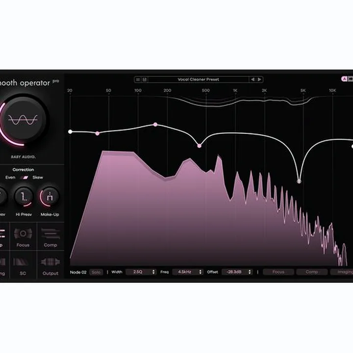Click the Freq stepper arrows
This screenshot has width=353, height=353.
(201, 272)
